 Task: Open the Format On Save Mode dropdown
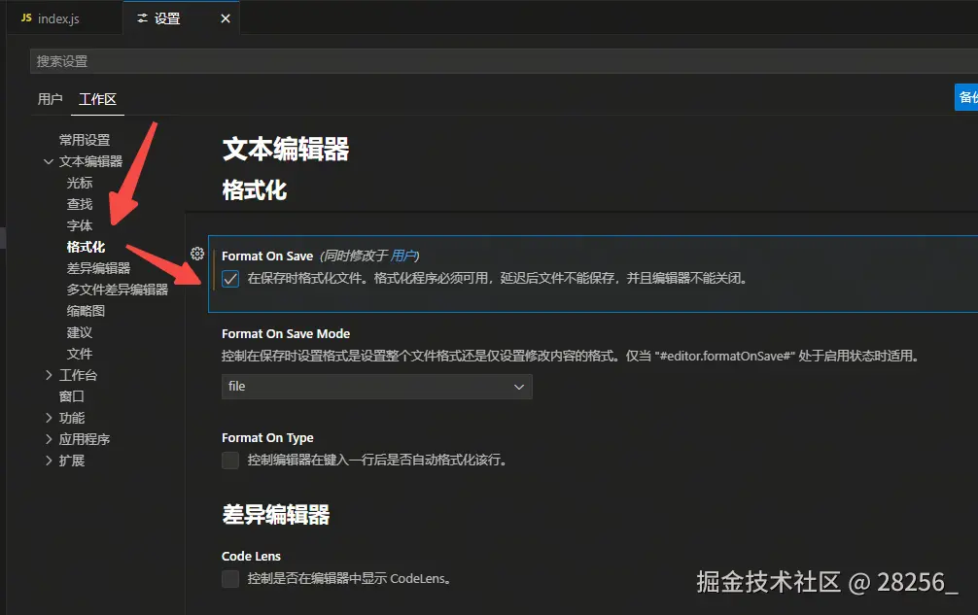tap(377, 387)
